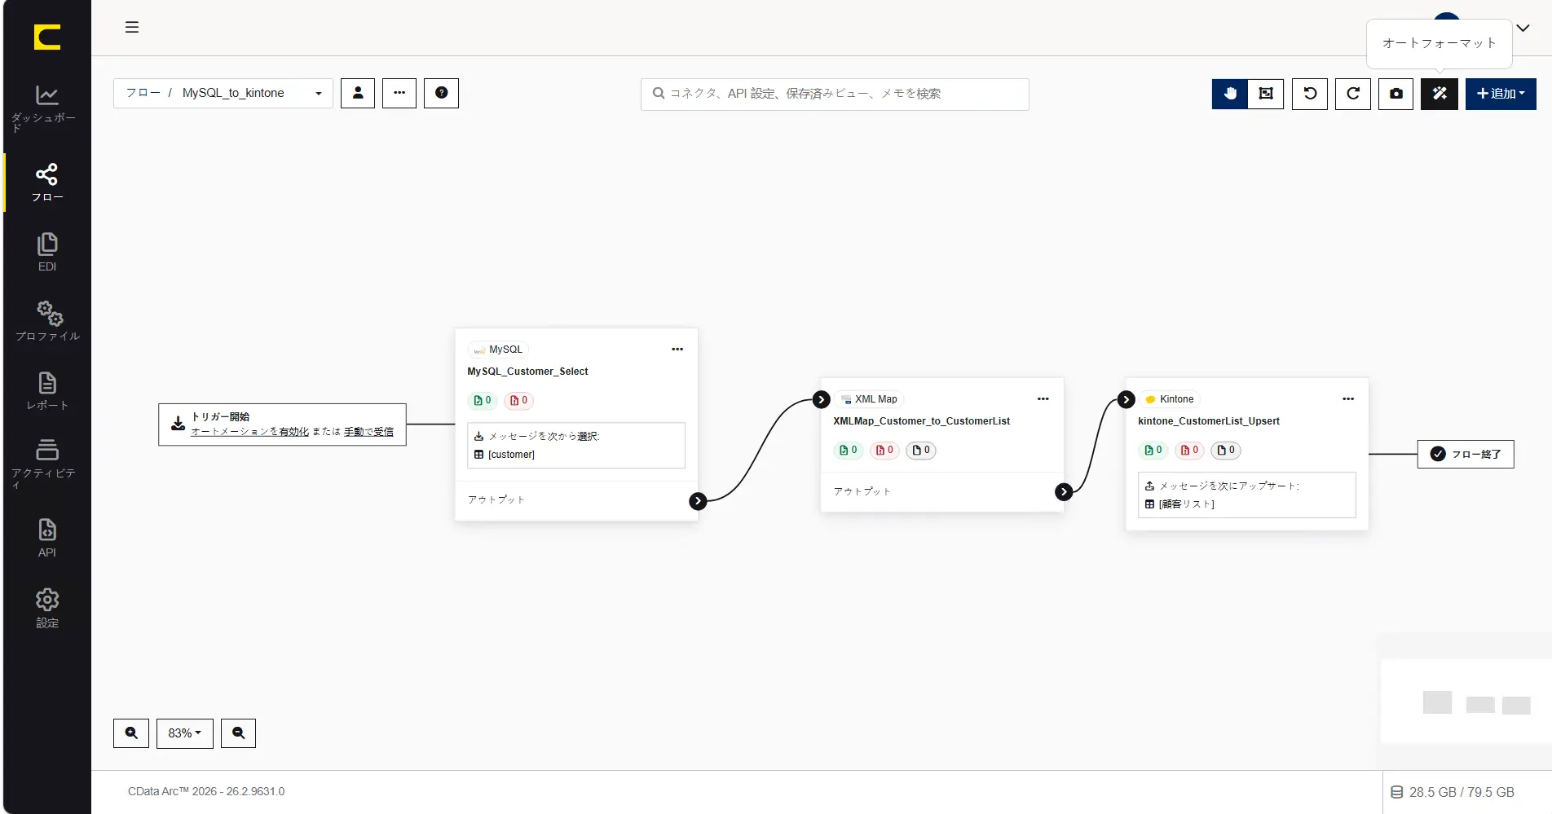1552x814 pixels.
Task: Open the ダッシュボード dashboard page
Action: (x=46, y=108)
